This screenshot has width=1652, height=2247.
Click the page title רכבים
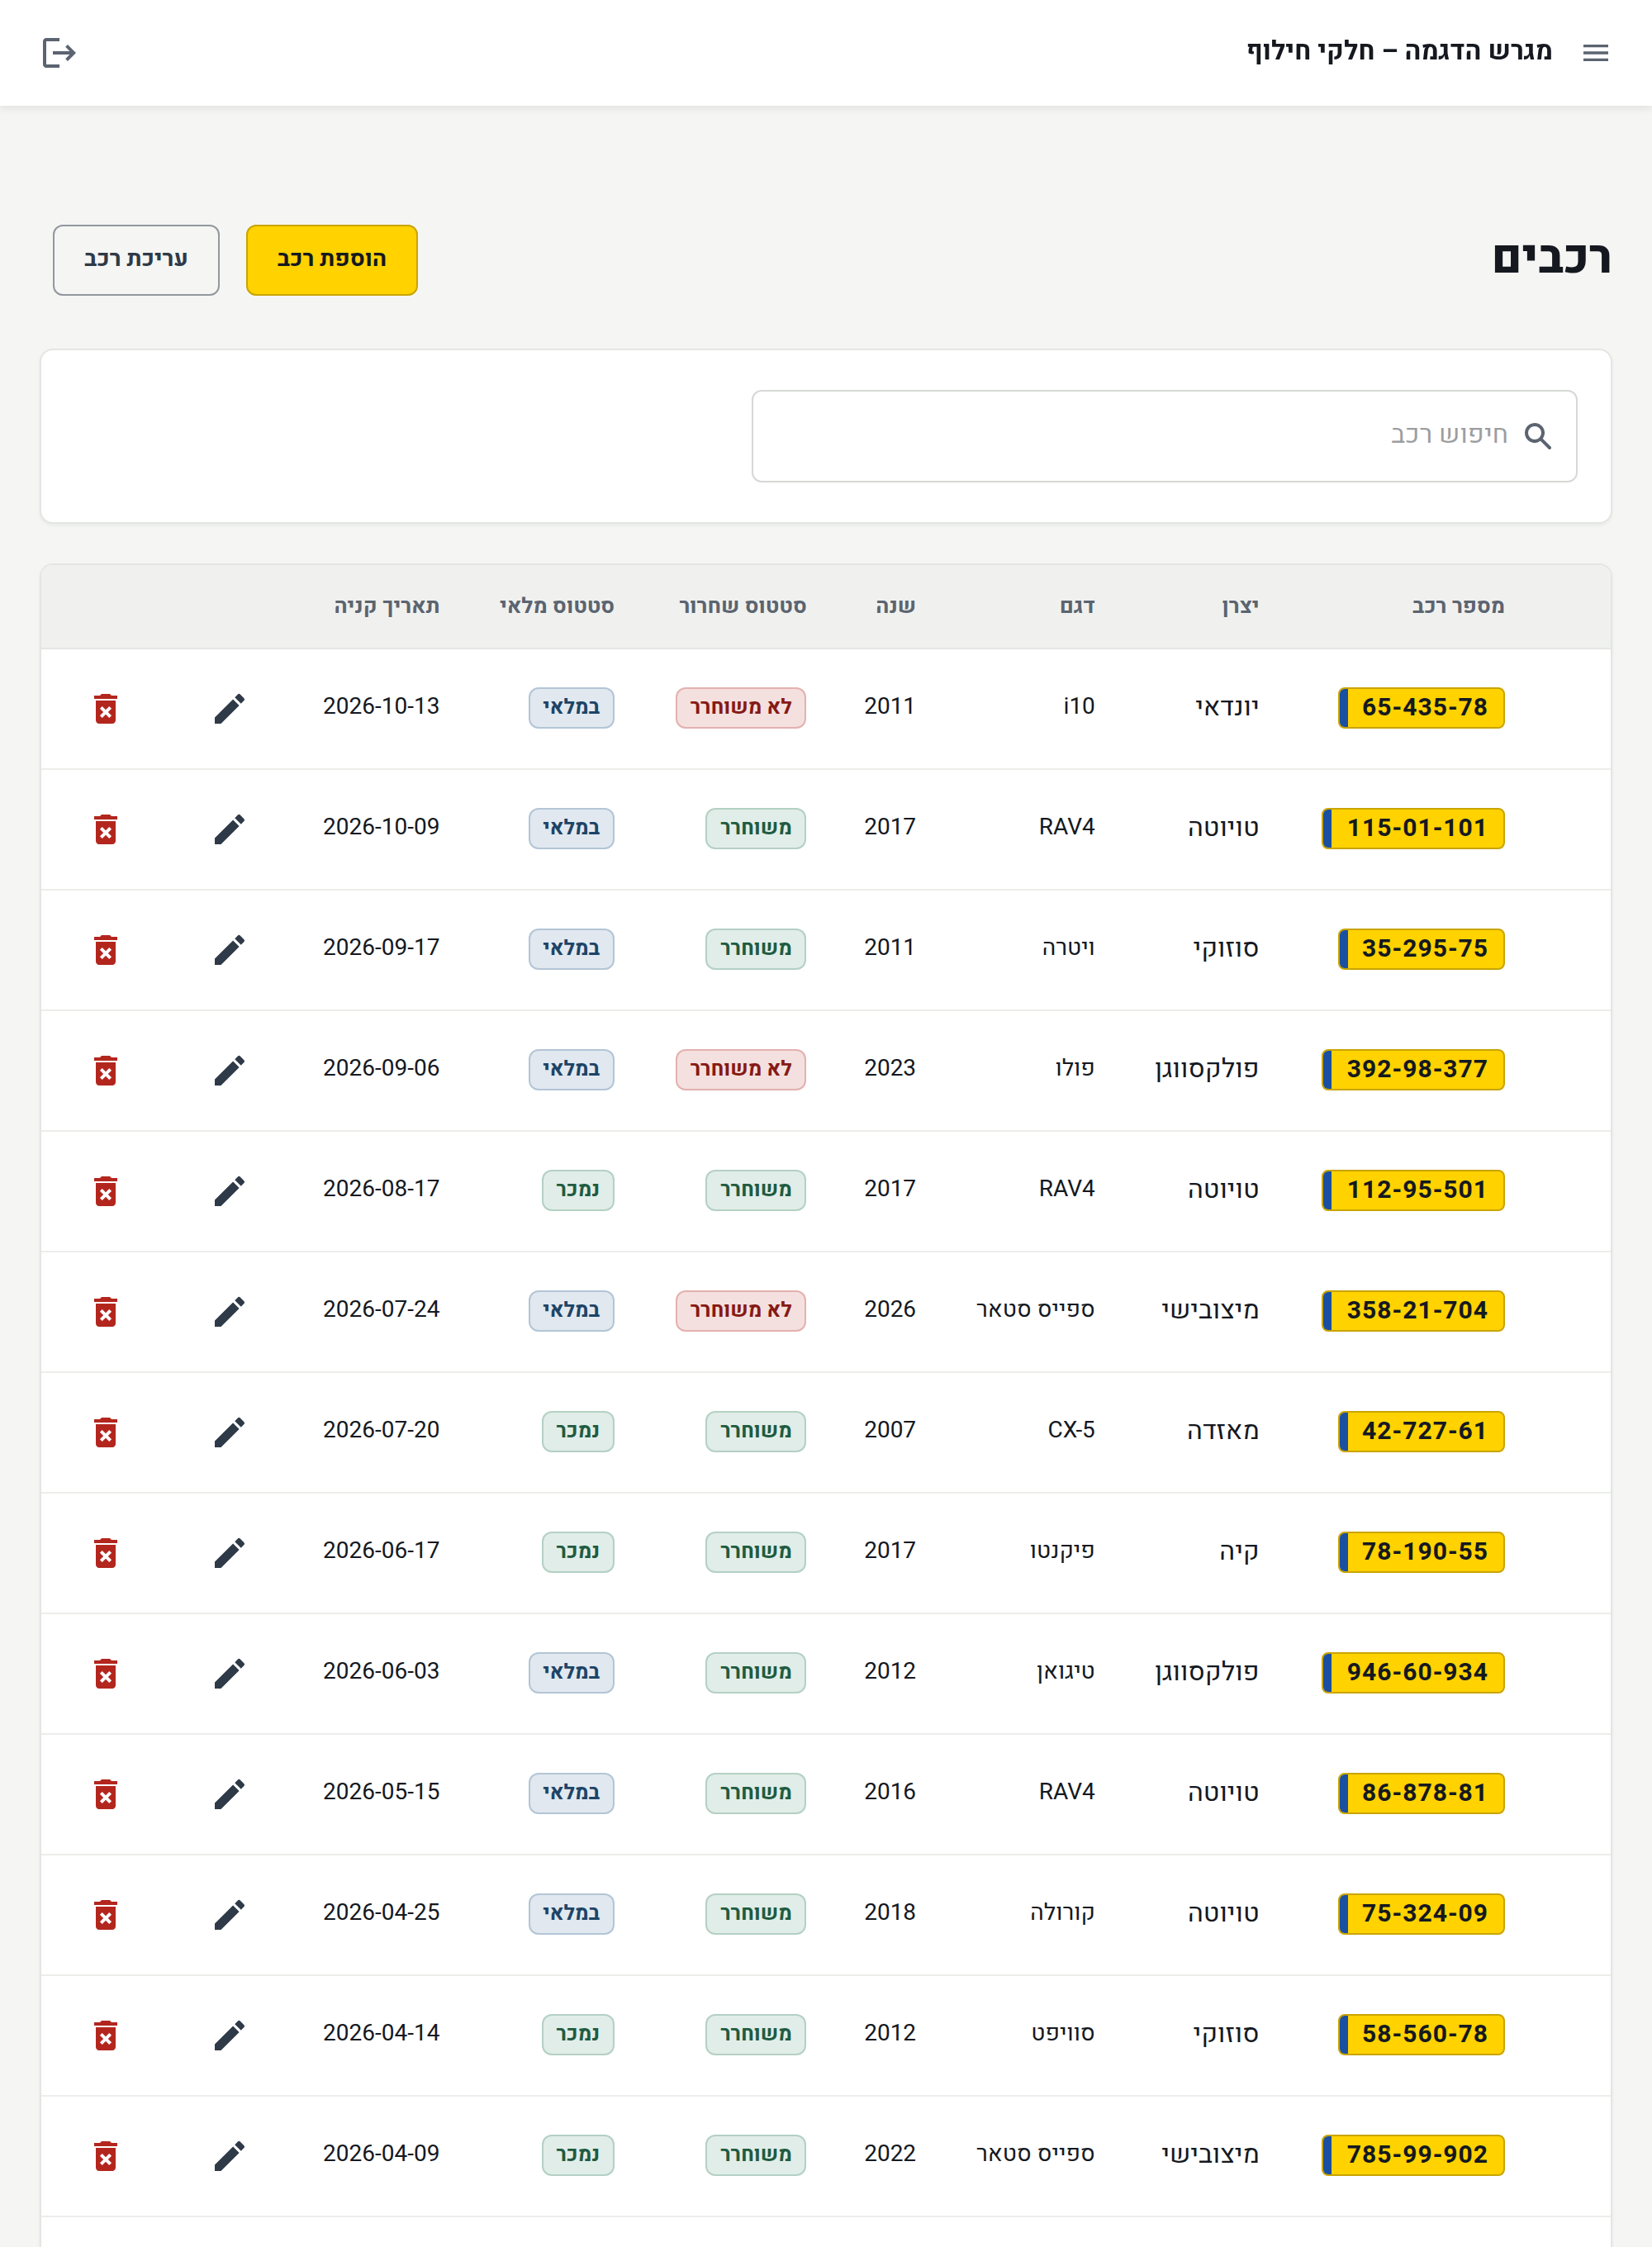click(1551, 259)
